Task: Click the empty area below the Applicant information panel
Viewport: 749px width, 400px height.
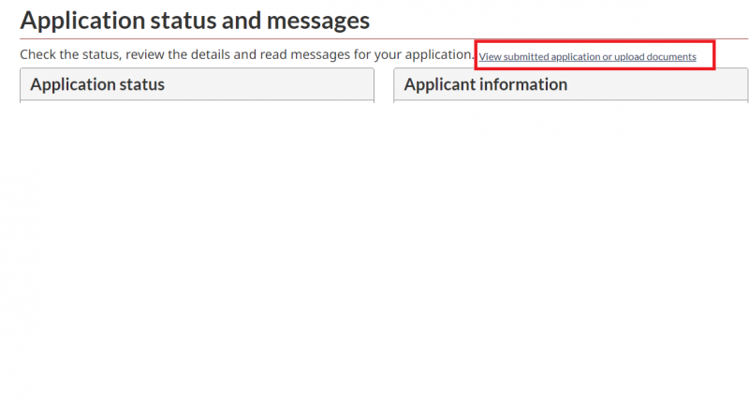Action: 570,234
